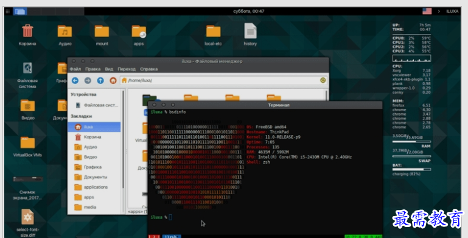Open the applications grid in top panel
Image resolution: width=468 pixels, height=238 pixels.
[8, 12]
